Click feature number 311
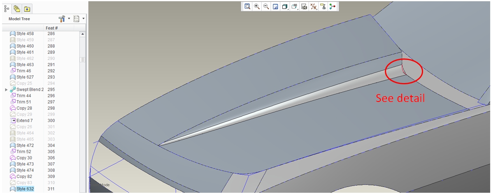The image size is (491, 194). 51,189
